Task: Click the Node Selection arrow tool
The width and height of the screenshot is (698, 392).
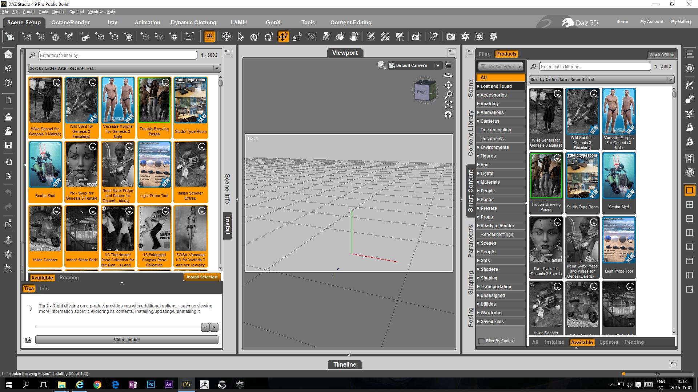Action: [240, 37]
